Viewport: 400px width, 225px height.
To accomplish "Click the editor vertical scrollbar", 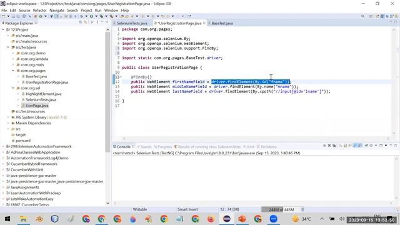I will pyautogui.click(x=394, y=82).
